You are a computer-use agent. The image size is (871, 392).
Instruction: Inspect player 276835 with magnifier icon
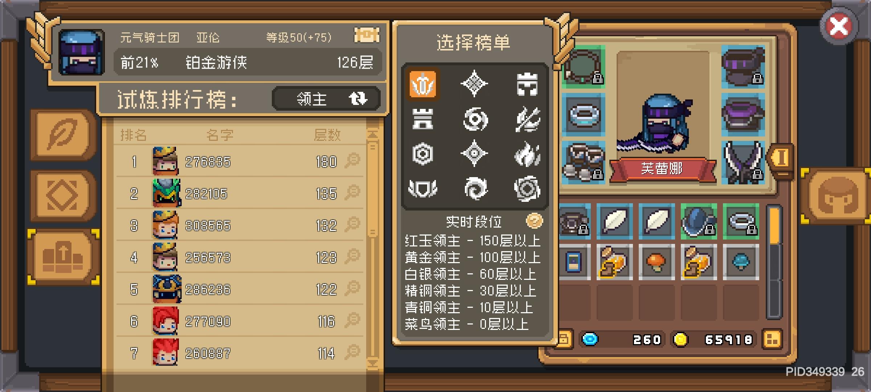pos(352,160)
